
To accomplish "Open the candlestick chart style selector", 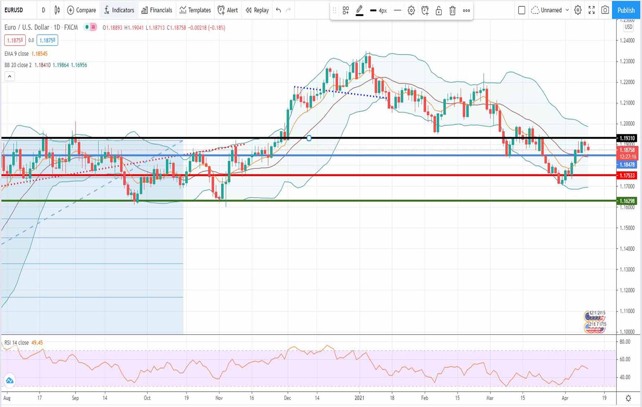I will tap(57, 10).
